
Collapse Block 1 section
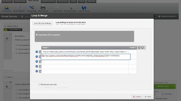pyautogui.click(x=5, y=77)
